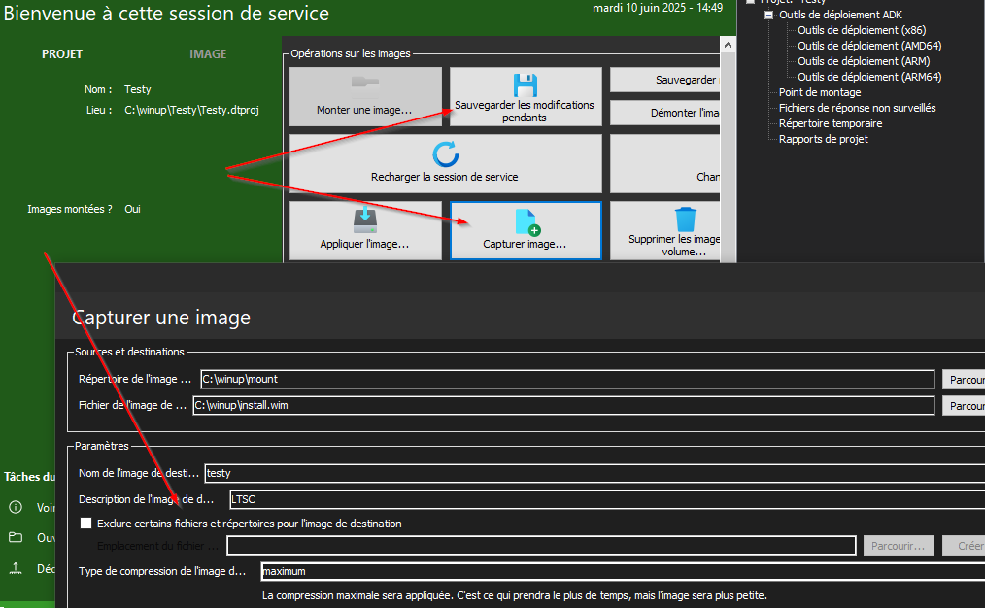Click the Démonter l'image button
The height and width of the screenshot is (608, 985).
click(x=665, y=113)
